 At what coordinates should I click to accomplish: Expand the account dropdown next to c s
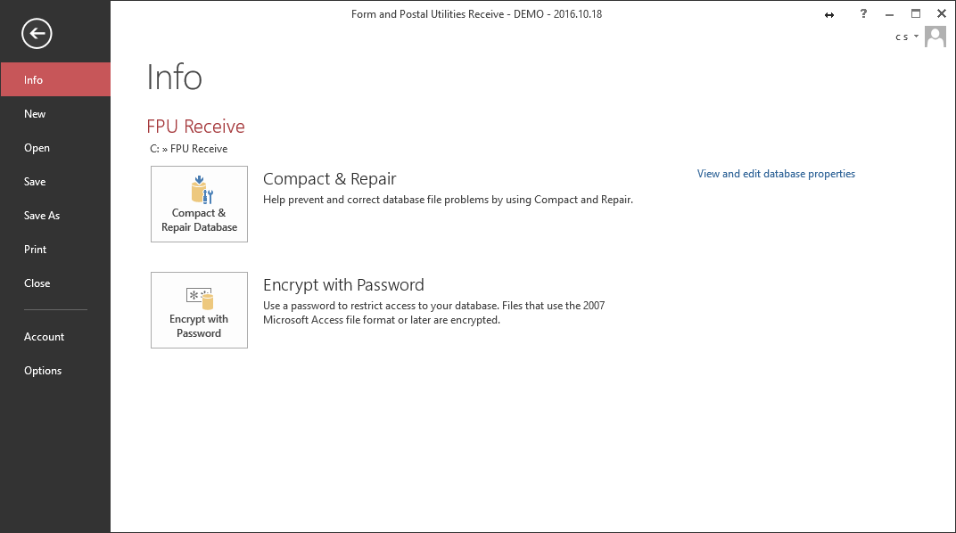(x=916, y=37)
